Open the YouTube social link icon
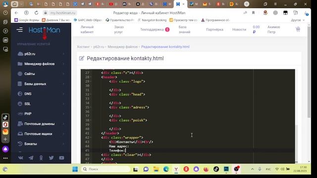Viewport: 317px width, 178px height. click(61, 158)
